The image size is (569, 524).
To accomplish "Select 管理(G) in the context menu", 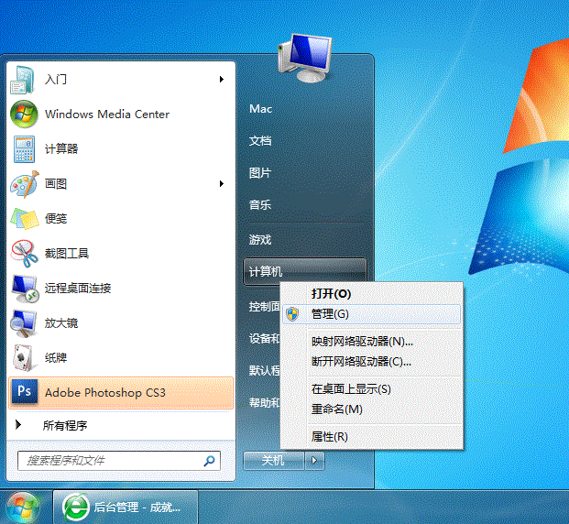I will point(330,314).
